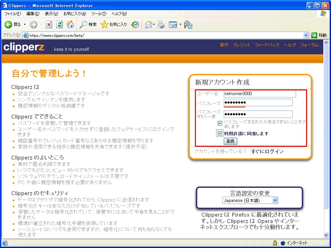Click the "keep it to yourself" tagline
The height and width of the screenshot is (248, 331).
[x=72, y=49]
